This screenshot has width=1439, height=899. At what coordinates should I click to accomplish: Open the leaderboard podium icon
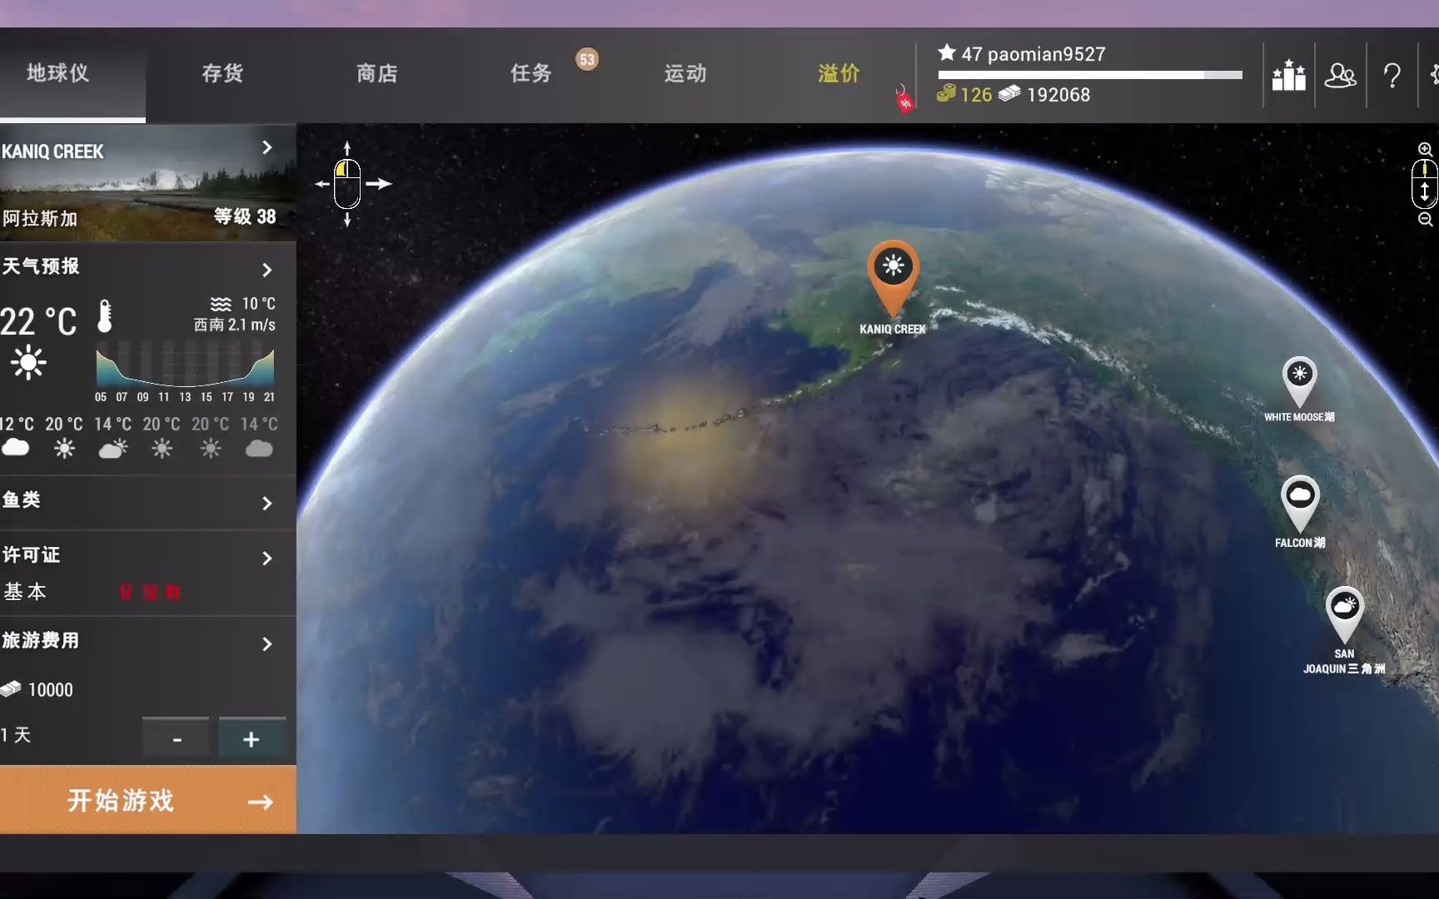coord(1288,76)
